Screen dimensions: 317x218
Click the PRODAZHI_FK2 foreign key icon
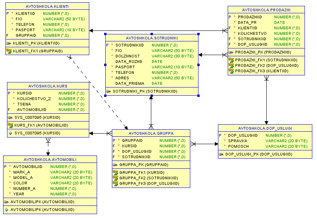point(231,66)
